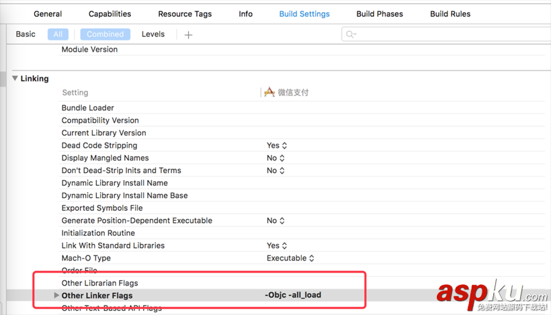Open the Link With Standard Libraries popup
This screenshot has width=551, height=315.
(x=277, y=246)
